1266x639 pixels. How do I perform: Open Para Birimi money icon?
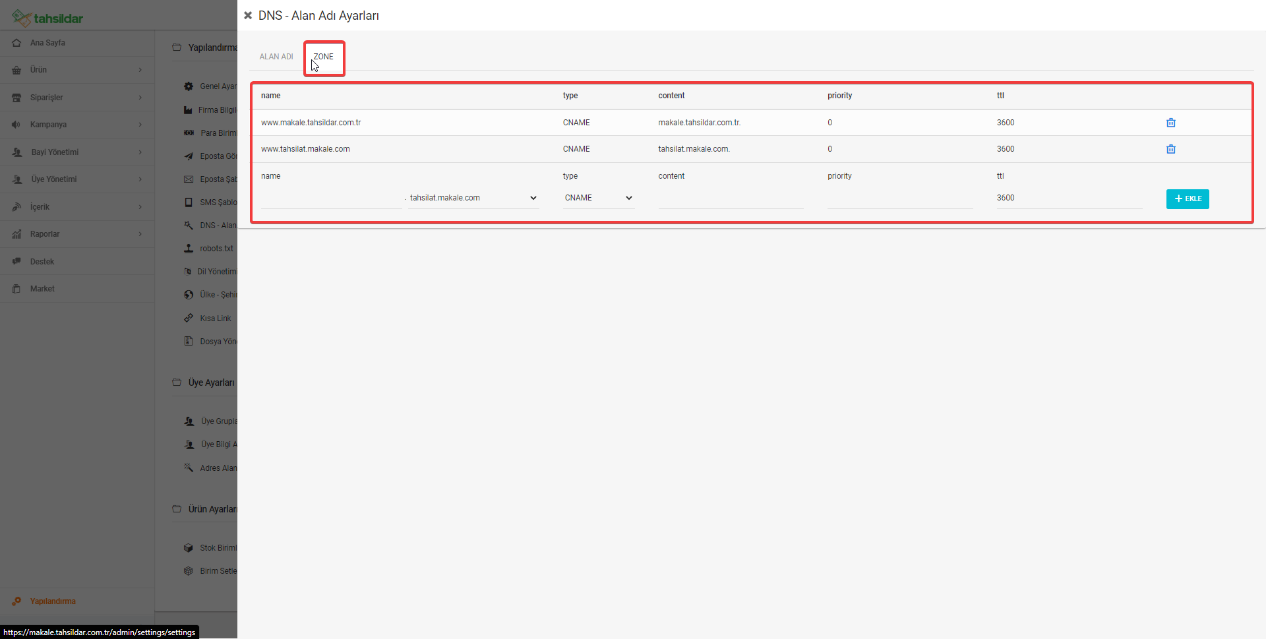[189, 133]
